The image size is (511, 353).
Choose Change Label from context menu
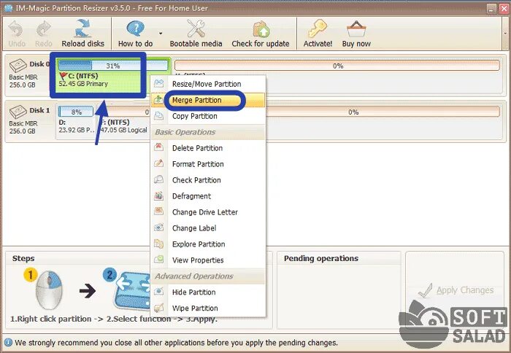point(208,228)
